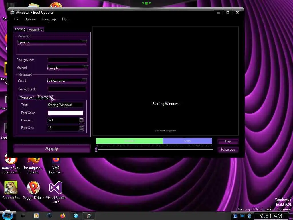Image resolution: width=293 pixels, height=220 pixels.
Task: Expand the Animation Default dropdown
Action: tap(84, 42)
